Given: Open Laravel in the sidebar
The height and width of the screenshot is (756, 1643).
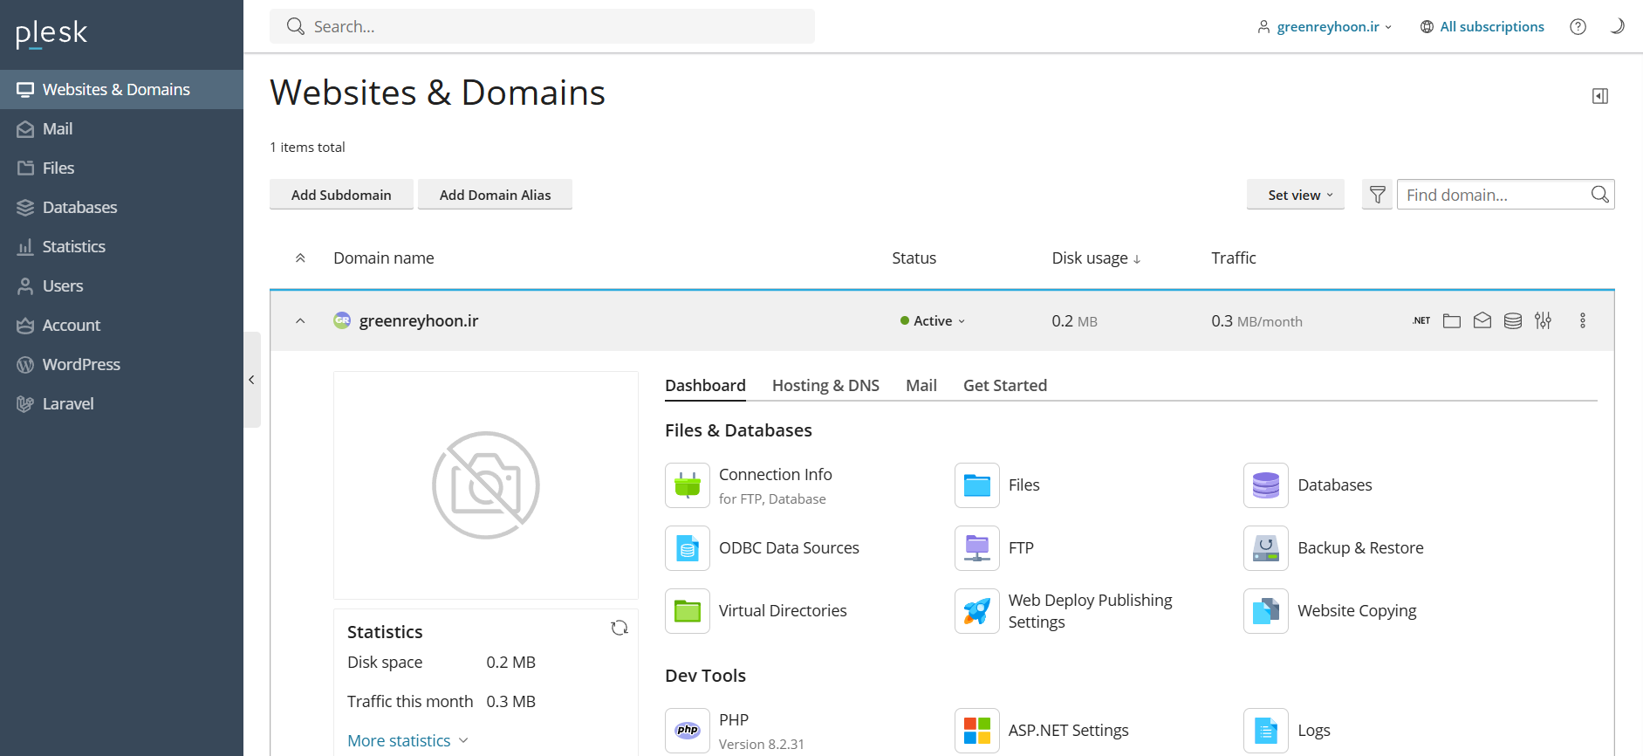Looking at the screenshot, I should click(x=121, y=403).
